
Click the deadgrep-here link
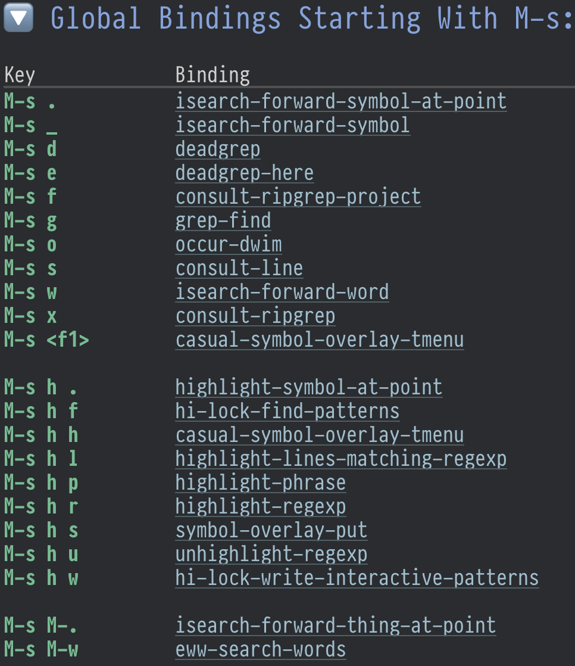244,173
